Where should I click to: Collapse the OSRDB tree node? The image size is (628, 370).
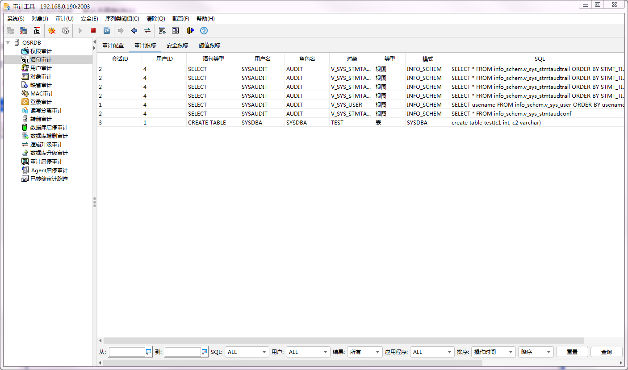(x=8, y=42)
